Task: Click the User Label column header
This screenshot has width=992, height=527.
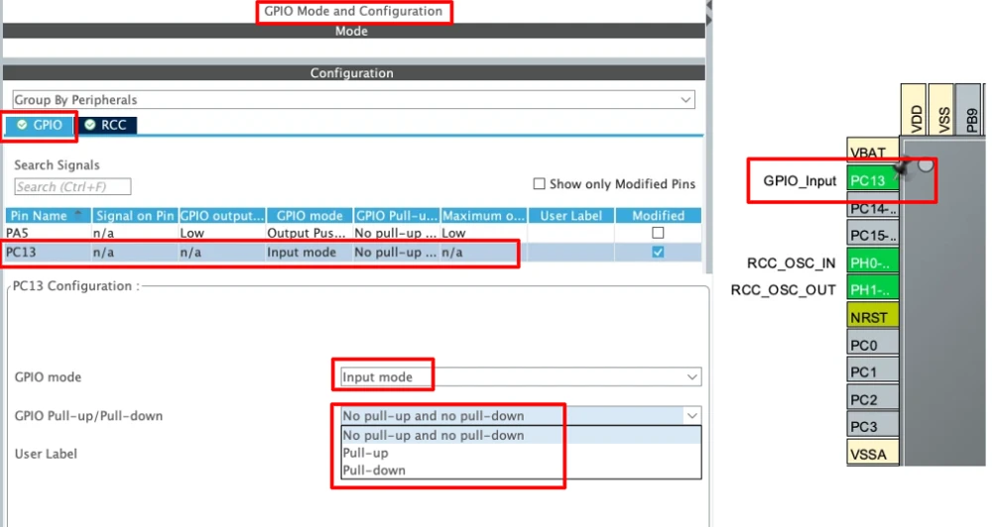Action: click(x=571, y=216)
